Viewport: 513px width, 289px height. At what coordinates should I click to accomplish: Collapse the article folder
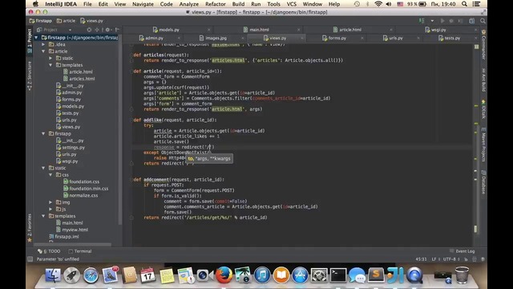(x=43, y=51)
